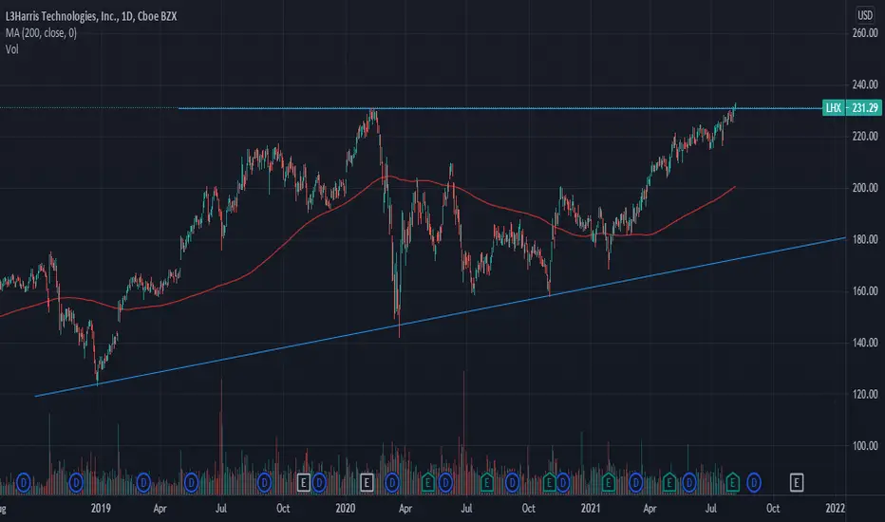Open the first green earnings marker after Apr 2020

428,482
